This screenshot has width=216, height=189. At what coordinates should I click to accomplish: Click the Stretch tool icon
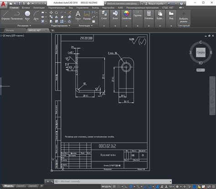click(x=51, y=21)
